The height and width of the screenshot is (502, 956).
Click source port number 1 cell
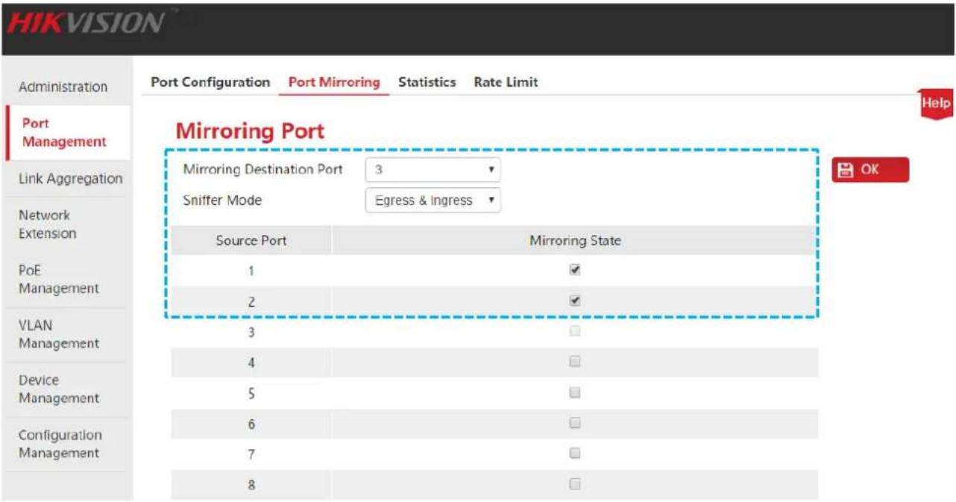click(251, 272)
